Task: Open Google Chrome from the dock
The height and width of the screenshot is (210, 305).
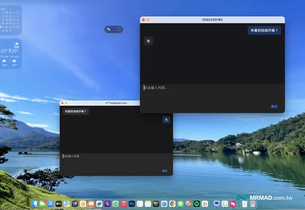Action: [x=172, y=204]
